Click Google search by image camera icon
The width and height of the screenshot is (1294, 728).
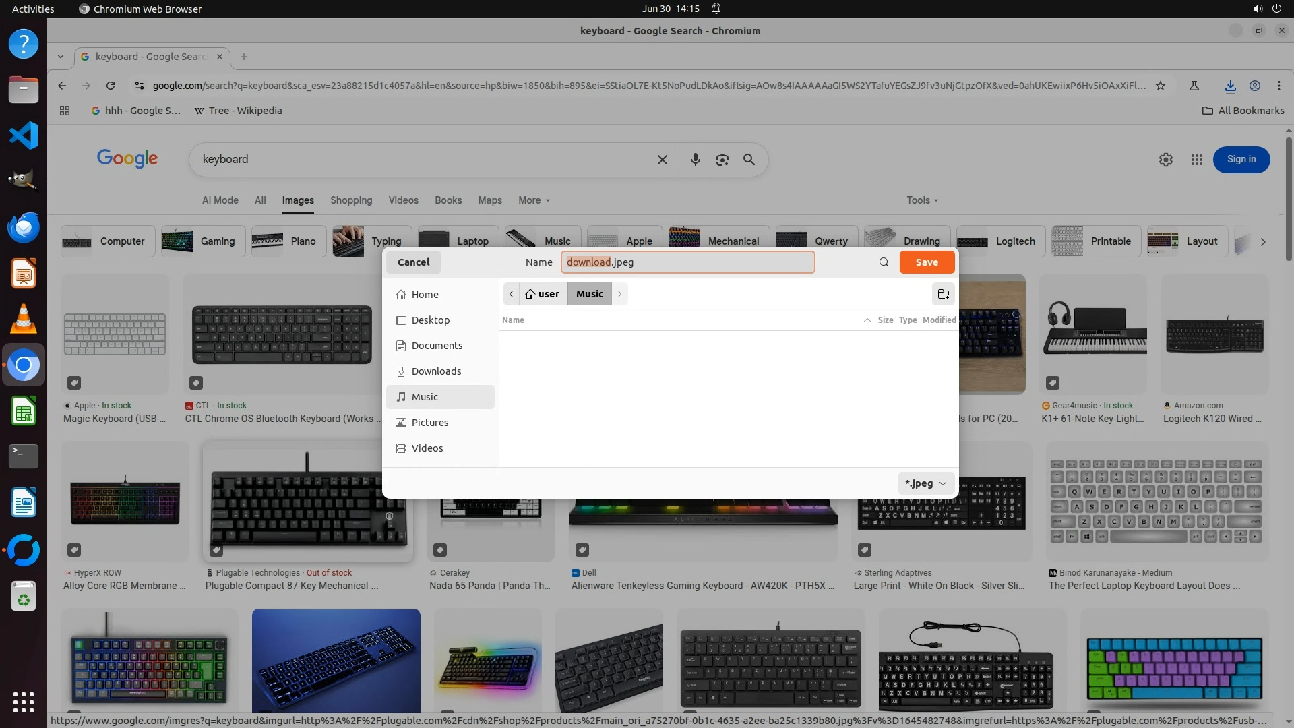coord(722,160)
